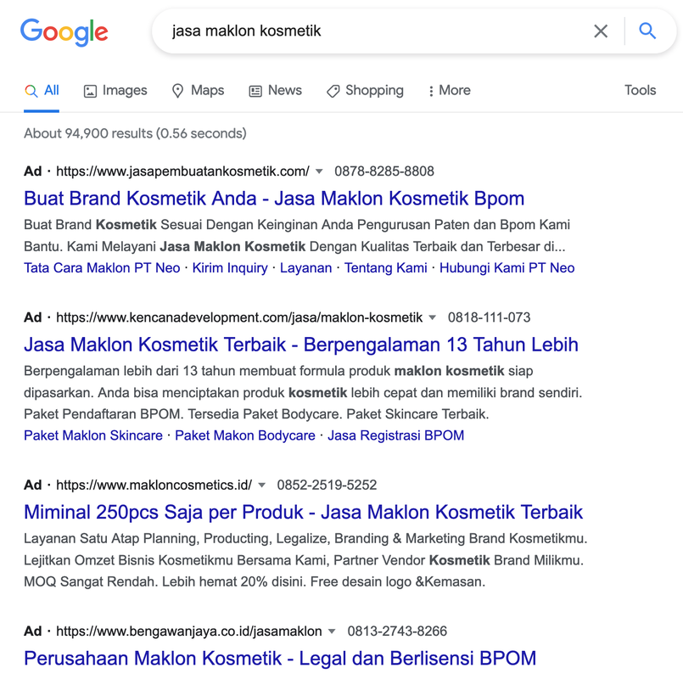Click the Google logo
Screen dimensions: 683x679
click(x=64, y=32)
